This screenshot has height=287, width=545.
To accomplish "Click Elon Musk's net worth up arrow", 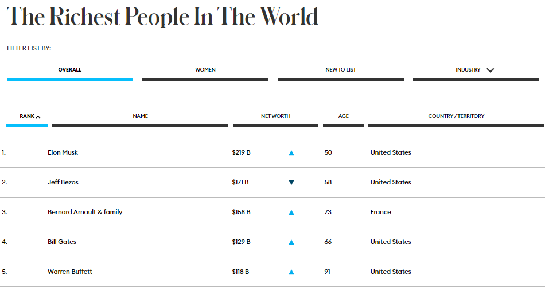I will 291,153.
